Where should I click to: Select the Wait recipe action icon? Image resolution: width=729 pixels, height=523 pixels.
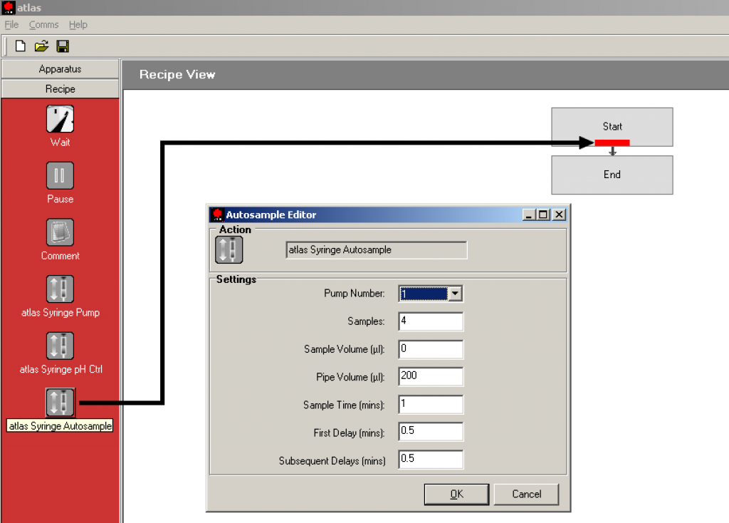pos(60,119)
